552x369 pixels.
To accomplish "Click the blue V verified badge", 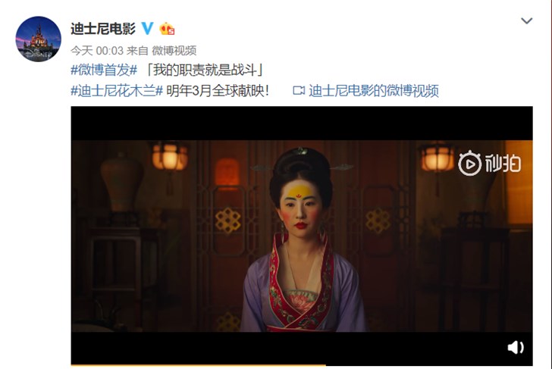I will (x=148, y=28).
